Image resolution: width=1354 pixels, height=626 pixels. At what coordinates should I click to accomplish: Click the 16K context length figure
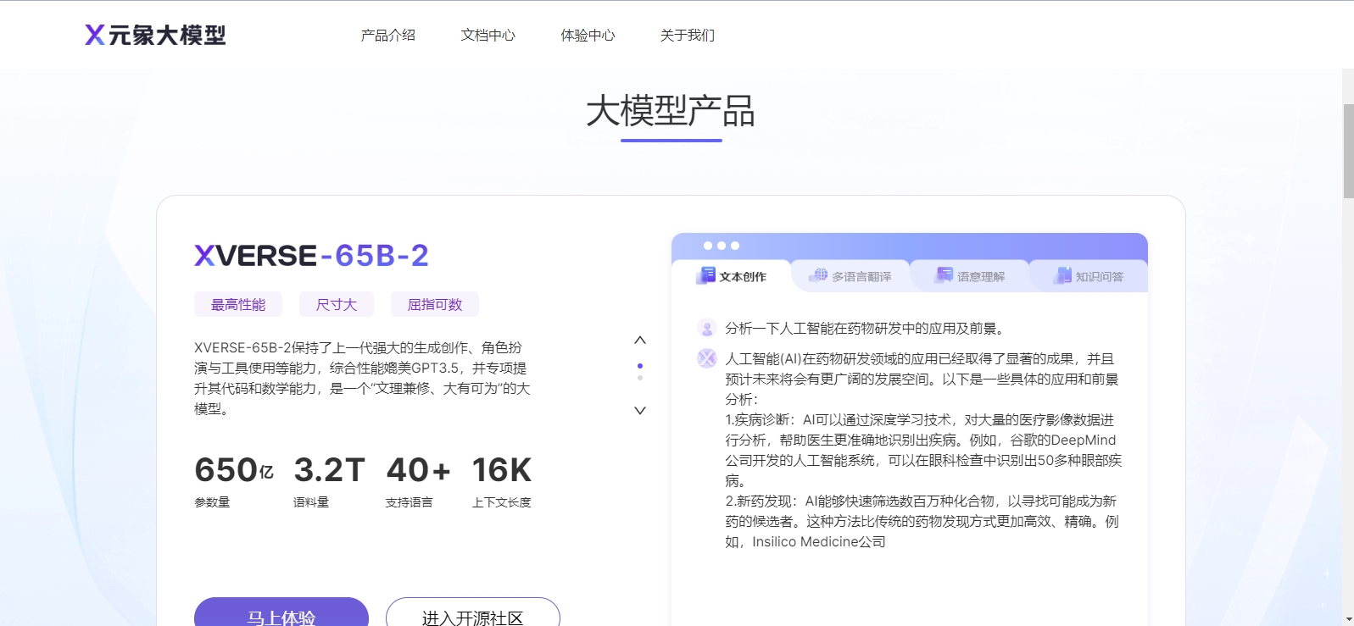pyautogui.click(x=502, y=470)
